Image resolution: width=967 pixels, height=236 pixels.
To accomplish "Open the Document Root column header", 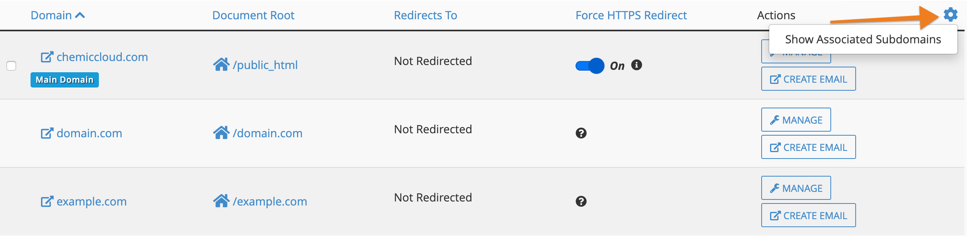I will pyautogui.click(x=253, y=15).
